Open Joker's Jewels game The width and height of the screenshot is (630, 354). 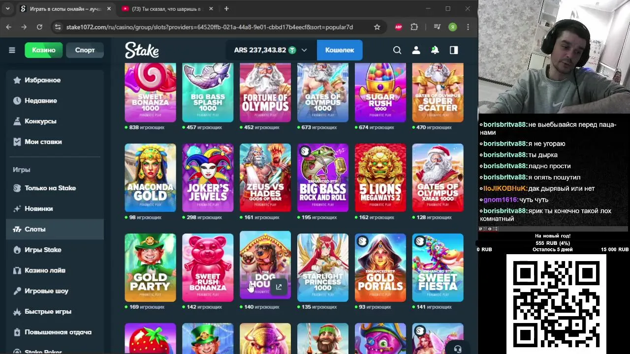(x=208, y=177)
